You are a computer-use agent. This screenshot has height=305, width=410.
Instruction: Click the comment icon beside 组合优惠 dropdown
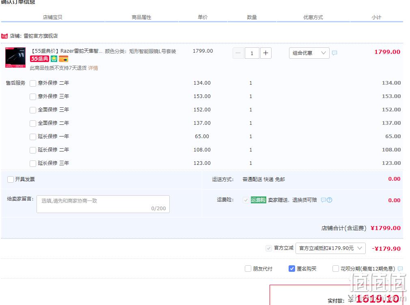click(334, 53)
